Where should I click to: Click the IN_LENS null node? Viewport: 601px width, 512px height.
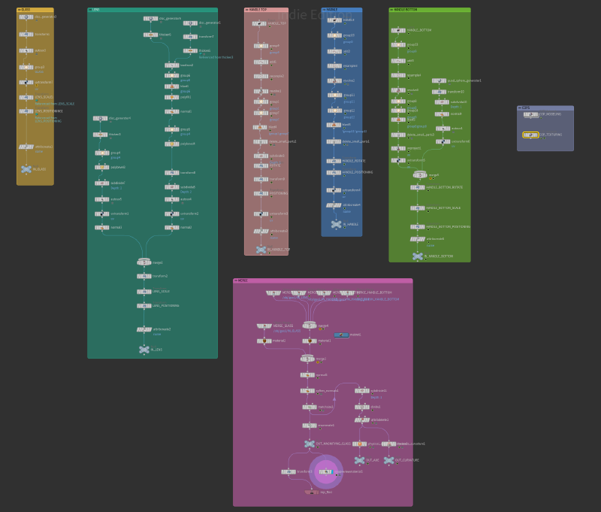pyautogui.click(x=144, y=350)
